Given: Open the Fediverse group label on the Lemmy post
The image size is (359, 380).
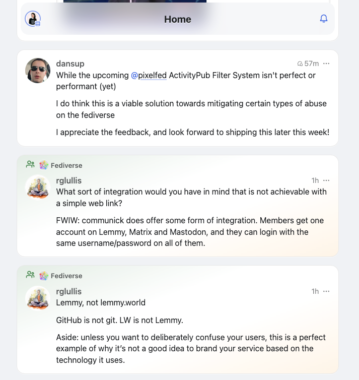Looking at the screenshot, I should (x=66, y=276).
